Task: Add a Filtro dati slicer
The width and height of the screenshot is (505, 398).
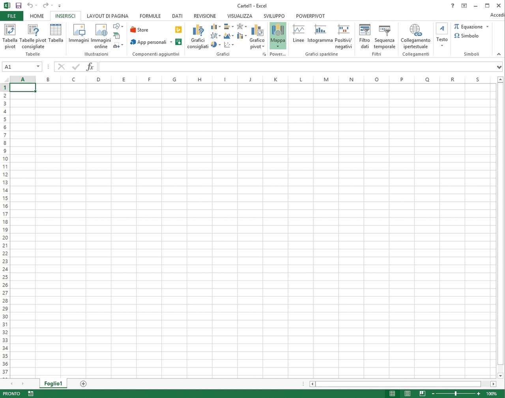Action: pyautogui.click(x=365, y=31)
